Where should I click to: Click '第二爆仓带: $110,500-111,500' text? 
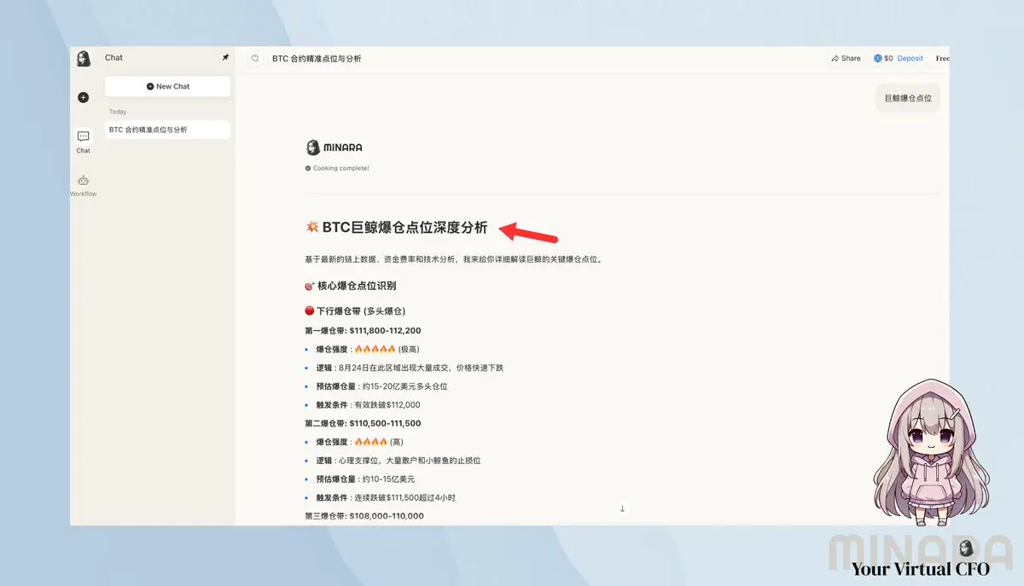pos(363,423)
